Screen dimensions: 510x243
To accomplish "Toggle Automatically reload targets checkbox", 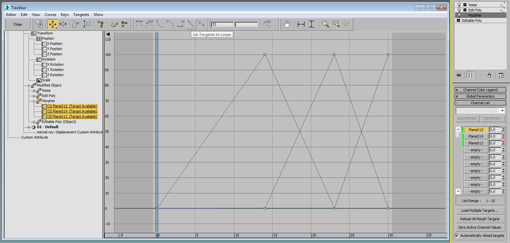I will (457, 236).
